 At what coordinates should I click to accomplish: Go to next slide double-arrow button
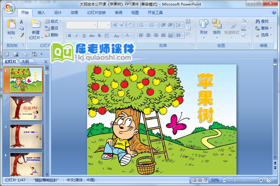(275, 168)
